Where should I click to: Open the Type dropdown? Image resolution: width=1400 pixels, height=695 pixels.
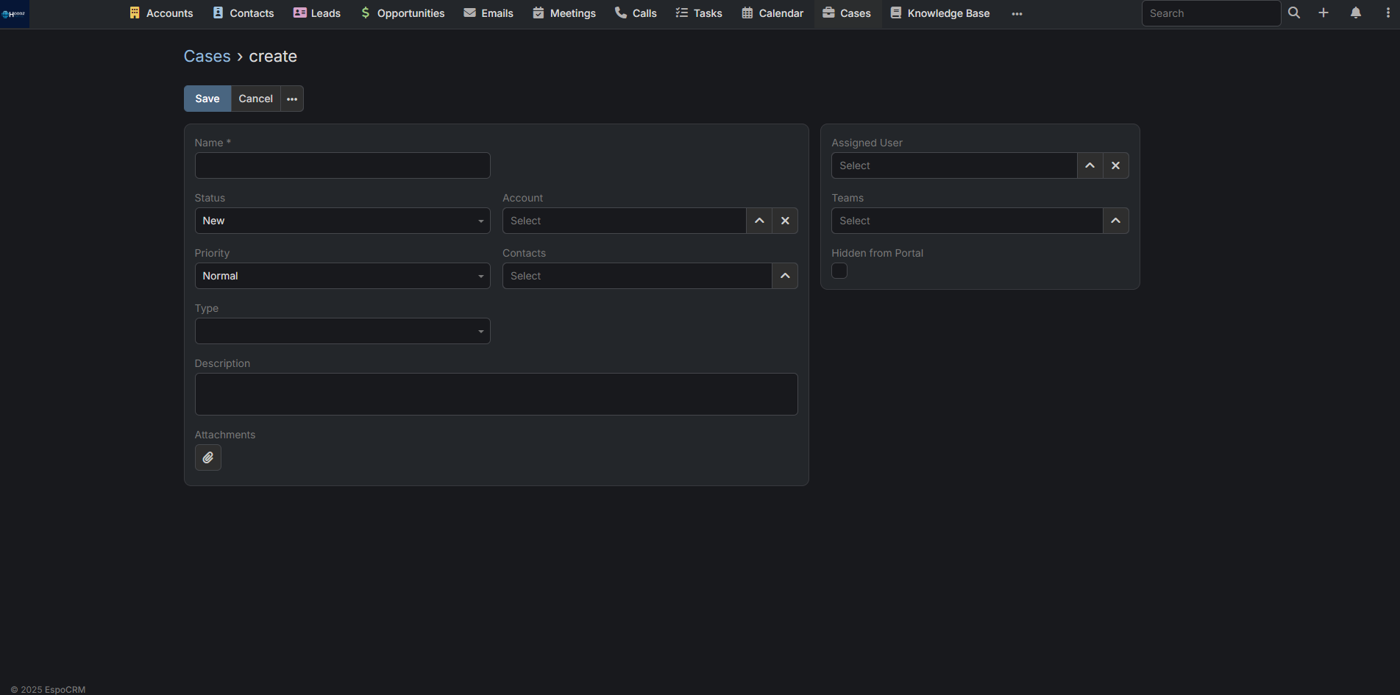point(342,331)
